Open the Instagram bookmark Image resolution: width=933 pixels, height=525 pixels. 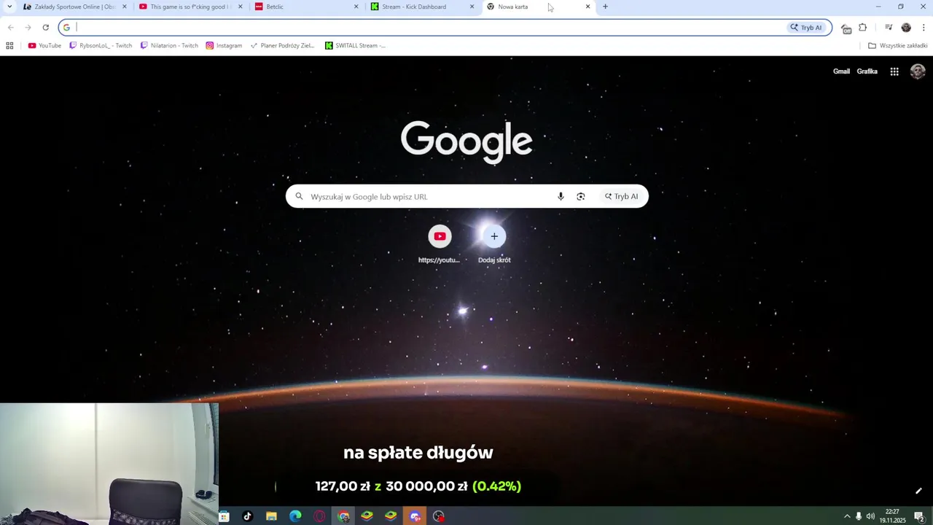coord(224,45)
